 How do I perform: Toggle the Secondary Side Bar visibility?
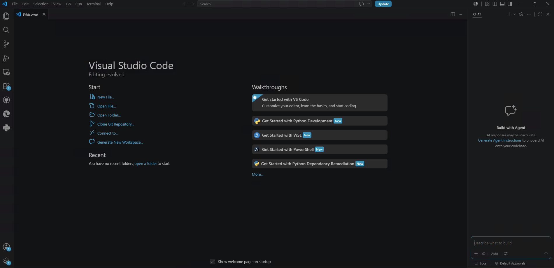510,4
